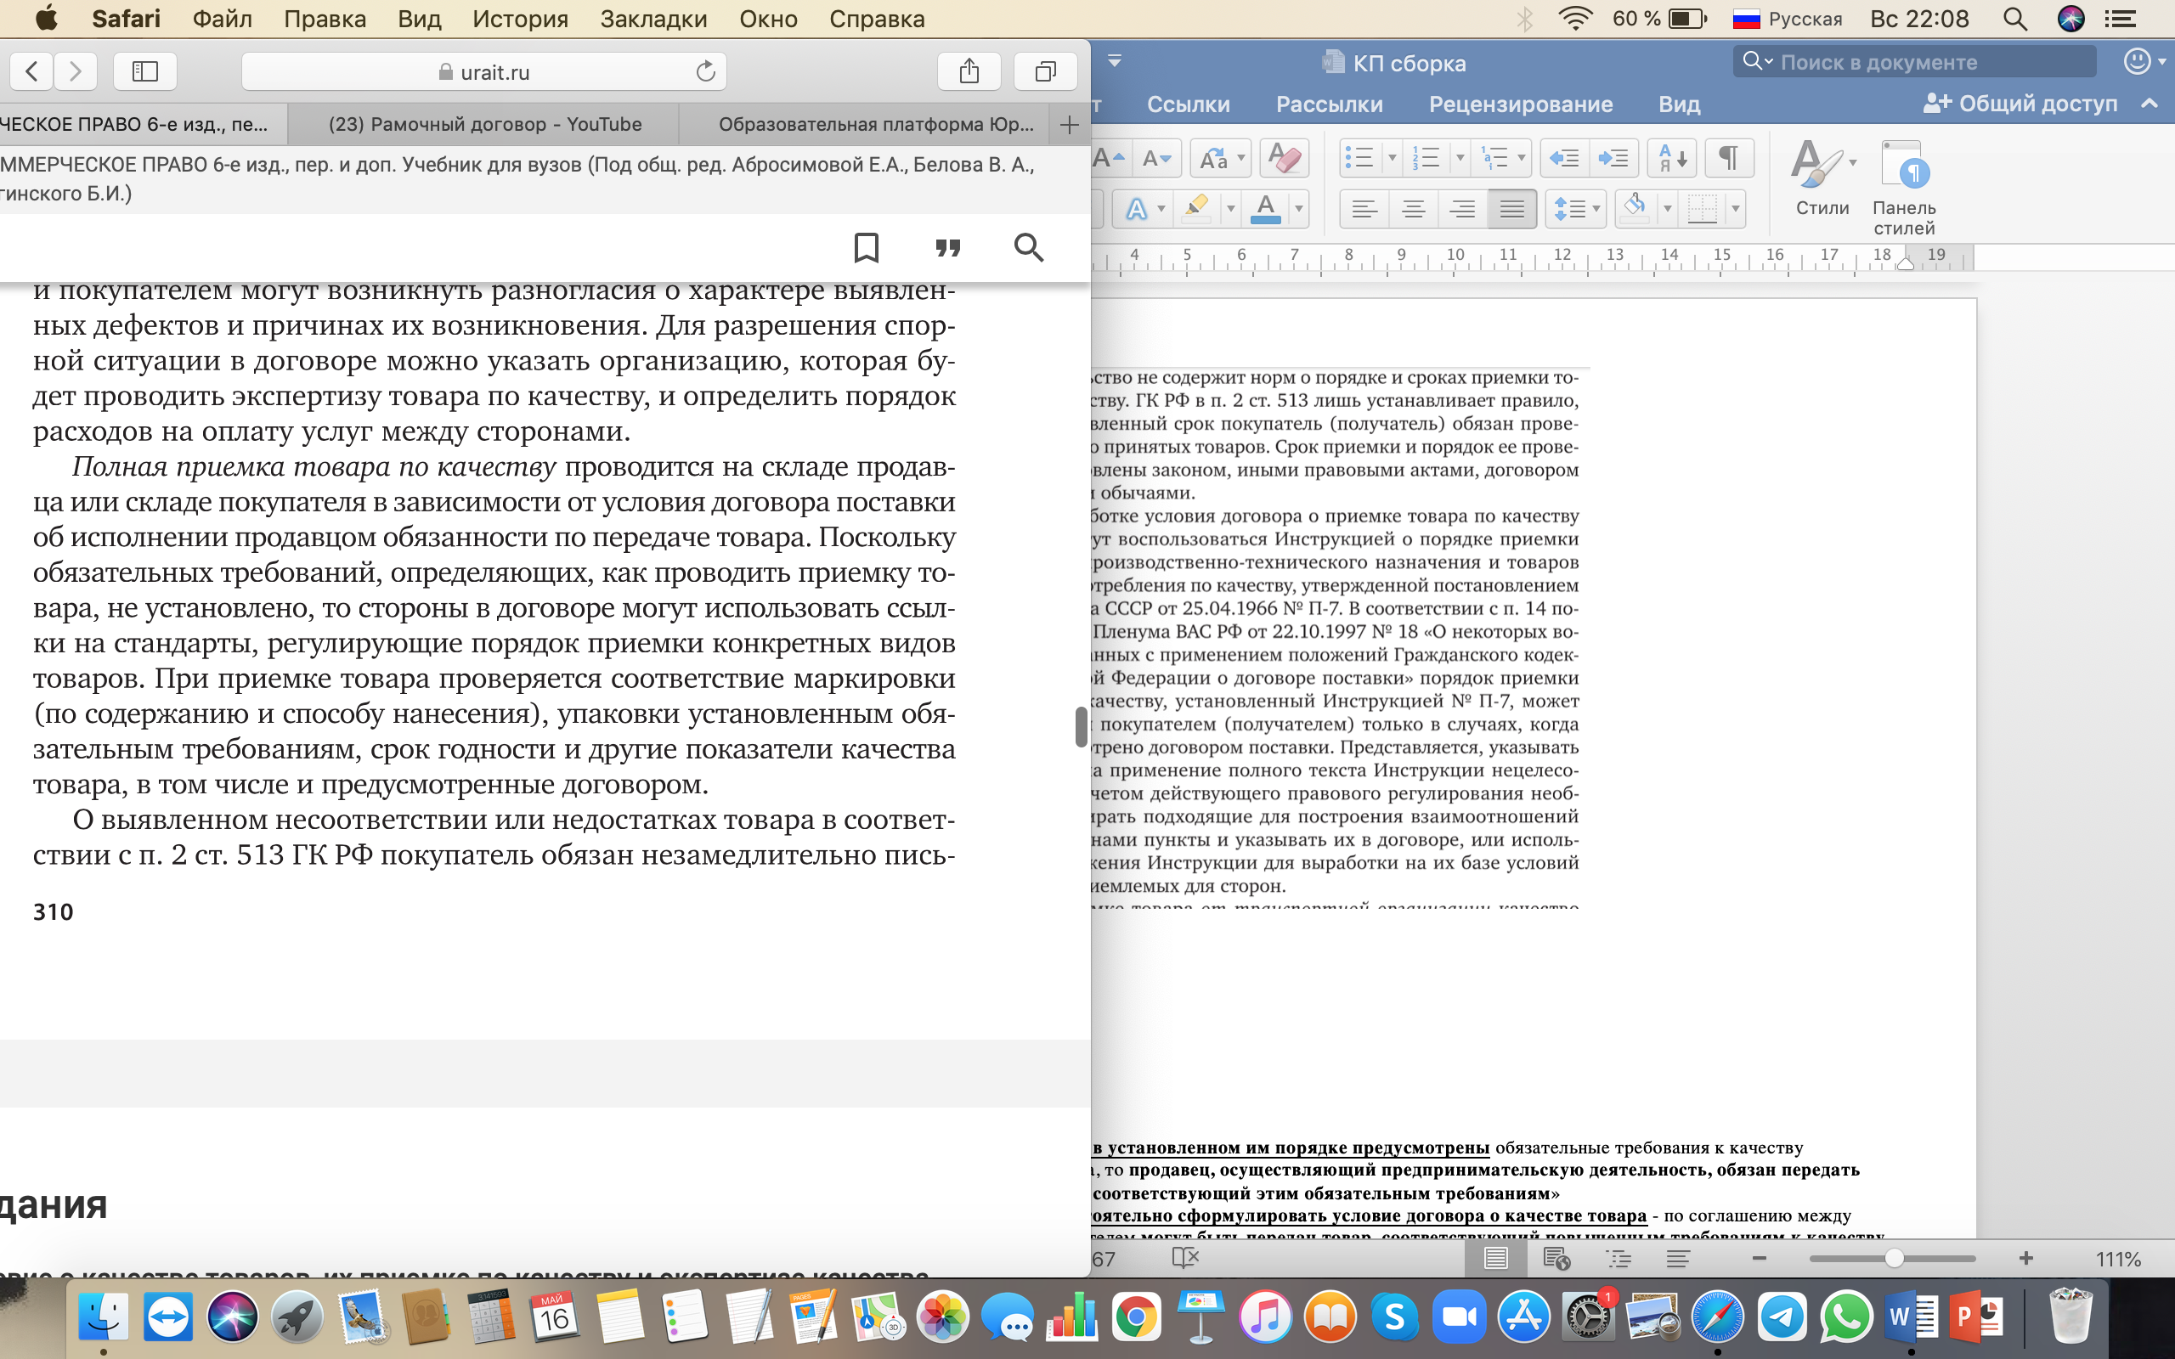Screen dimensions: 2175x1359
Task: Switch to outline view in Word
Action: click(1618, 1257)
